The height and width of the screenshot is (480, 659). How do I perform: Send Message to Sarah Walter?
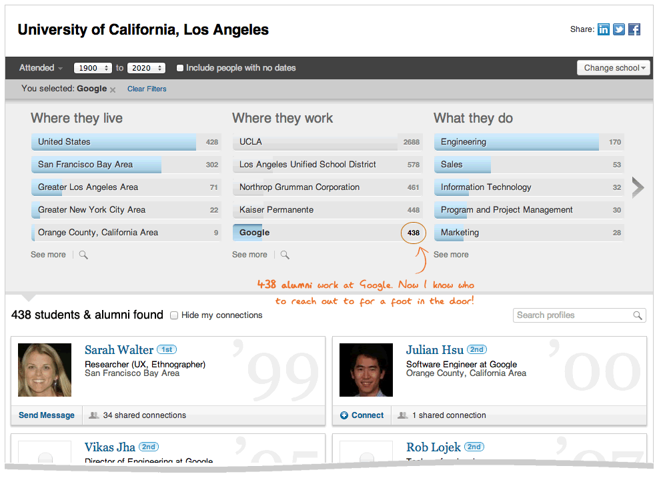(x=47, y=415)
